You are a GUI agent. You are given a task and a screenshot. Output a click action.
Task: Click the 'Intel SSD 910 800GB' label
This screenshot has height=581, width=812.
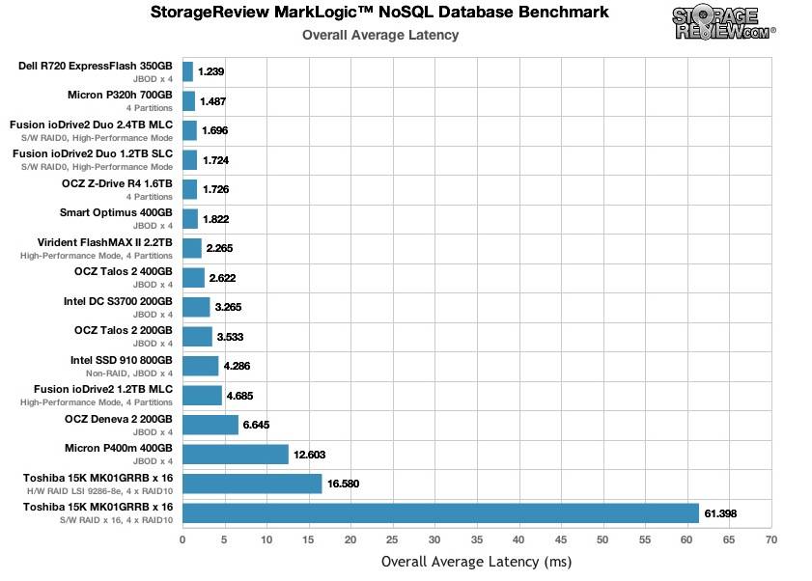[122, 360]
